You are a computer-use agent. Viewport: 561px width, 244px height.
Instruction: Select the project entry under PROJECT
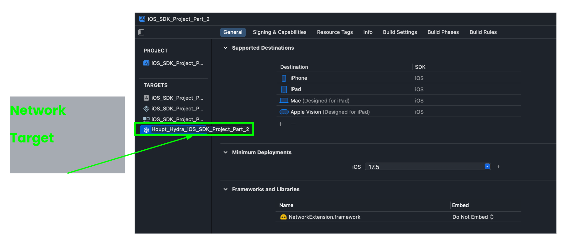(x=174, y=63)
